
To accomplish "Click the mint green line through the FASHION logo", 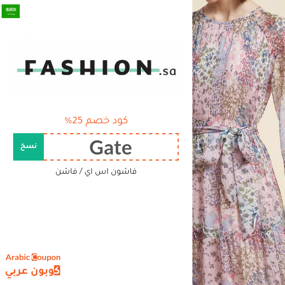I will tap(88, 70).
